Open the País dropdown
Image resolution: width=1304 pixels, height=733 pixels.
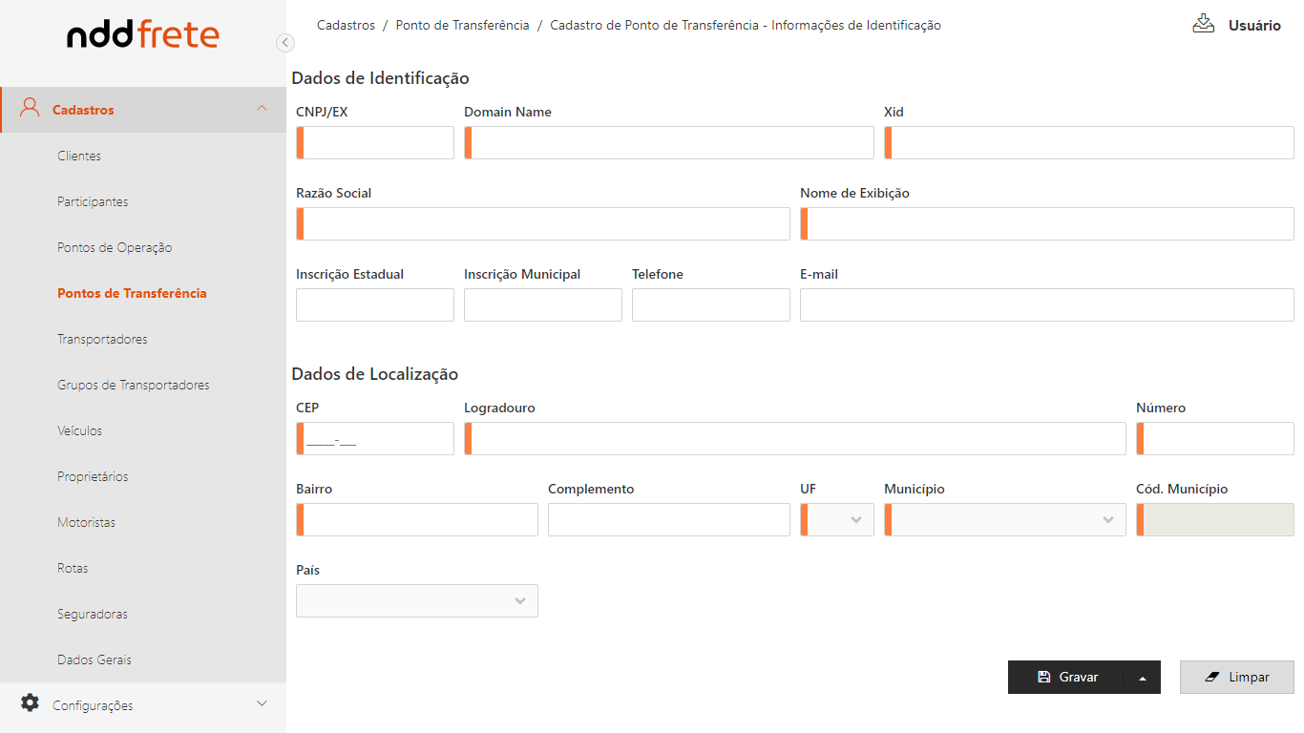[417, 601]
